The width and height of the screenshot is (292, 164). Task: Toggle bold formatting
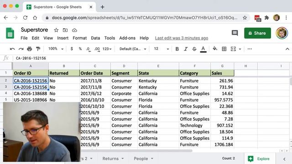click(177, 49)
